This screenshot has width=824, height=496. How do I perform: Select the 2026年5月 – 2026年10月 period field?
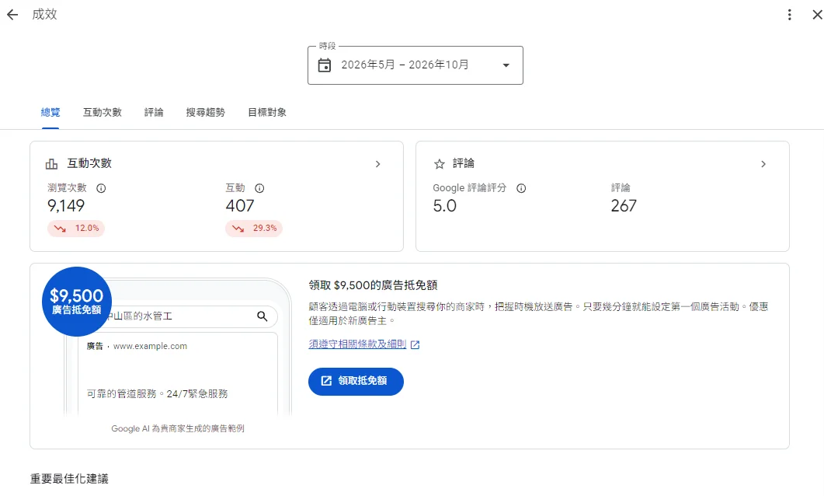tap(415, 65)
